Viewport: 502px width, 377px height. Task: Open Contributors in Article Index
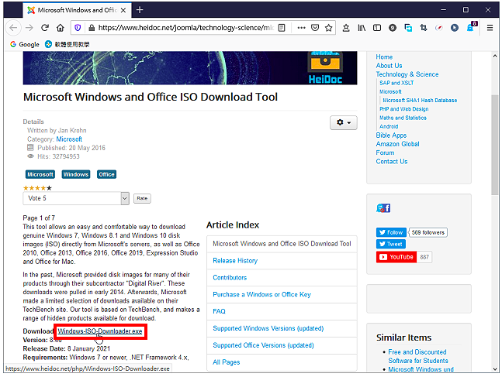point(230,278)
